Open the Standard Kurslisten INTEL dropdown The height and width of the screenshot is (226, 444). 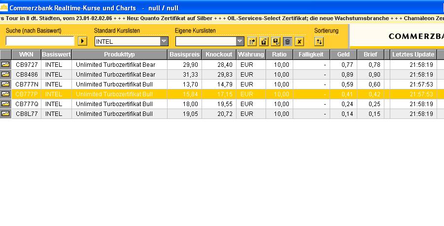pos(164,41)
